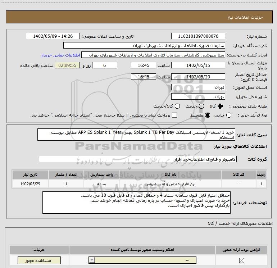Click the need date cell 1402/05/29 in table
Viewport: 277px width, 268px height.
coord(30,184)
